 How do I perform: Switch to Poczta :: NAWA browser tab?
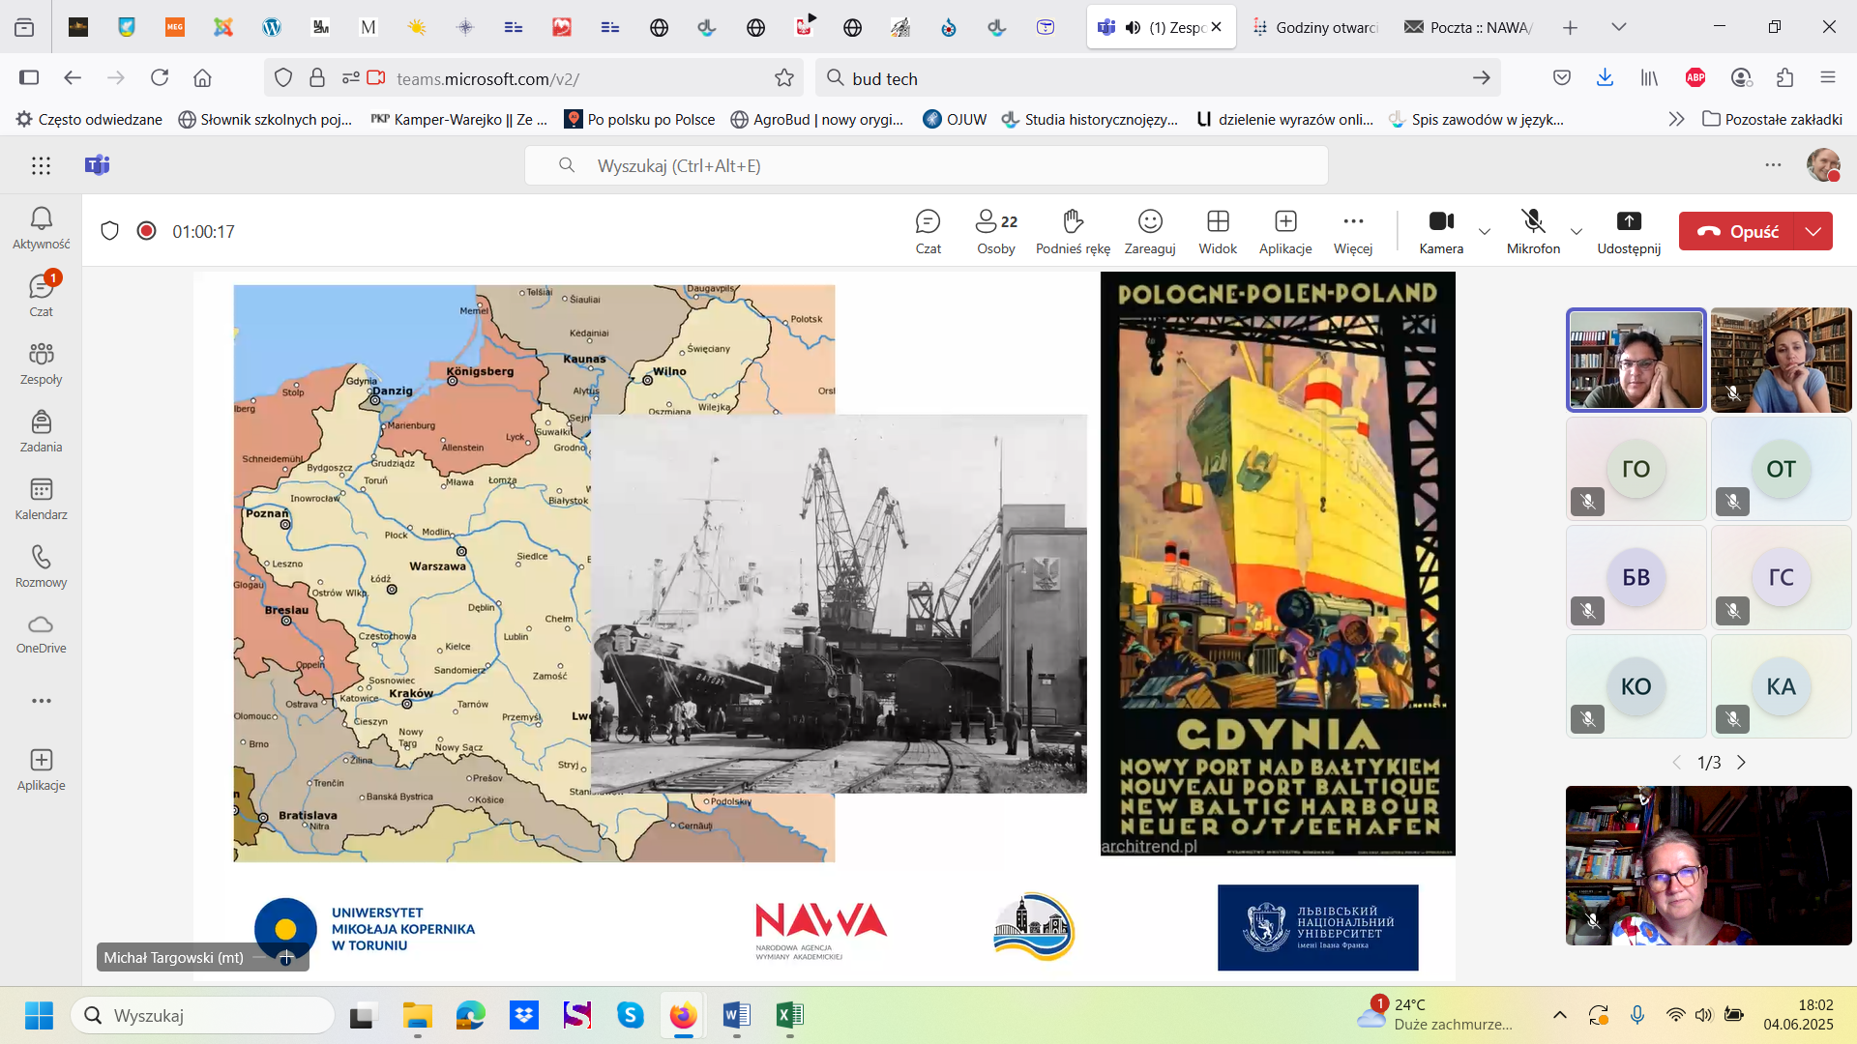[x=1468, y=27]
